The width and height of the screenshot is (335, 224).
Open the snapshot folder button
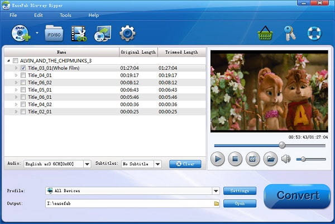point(270,159)
